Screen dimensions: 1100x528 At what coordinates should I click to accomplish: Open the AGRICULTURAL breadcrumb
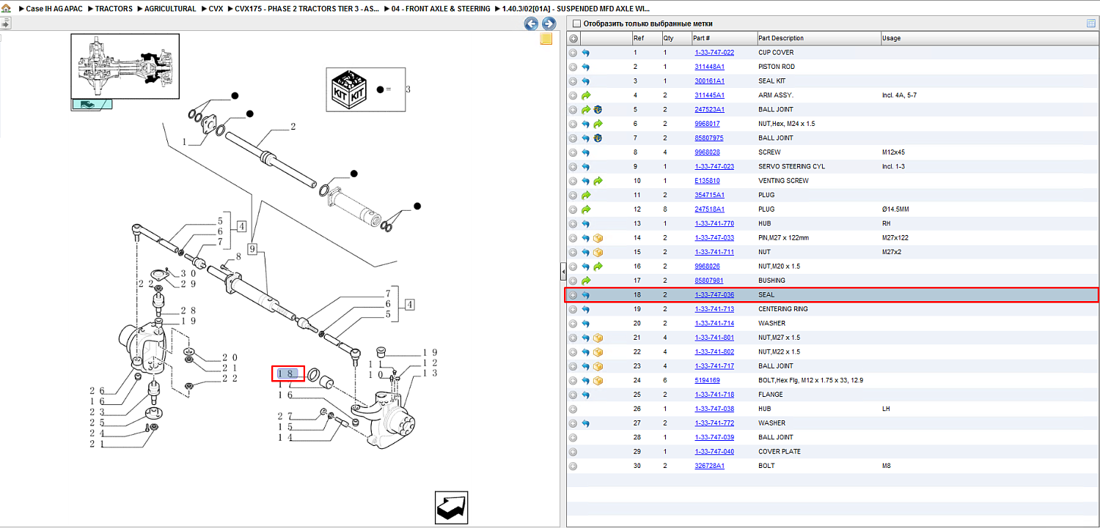[x=170, y=9]
